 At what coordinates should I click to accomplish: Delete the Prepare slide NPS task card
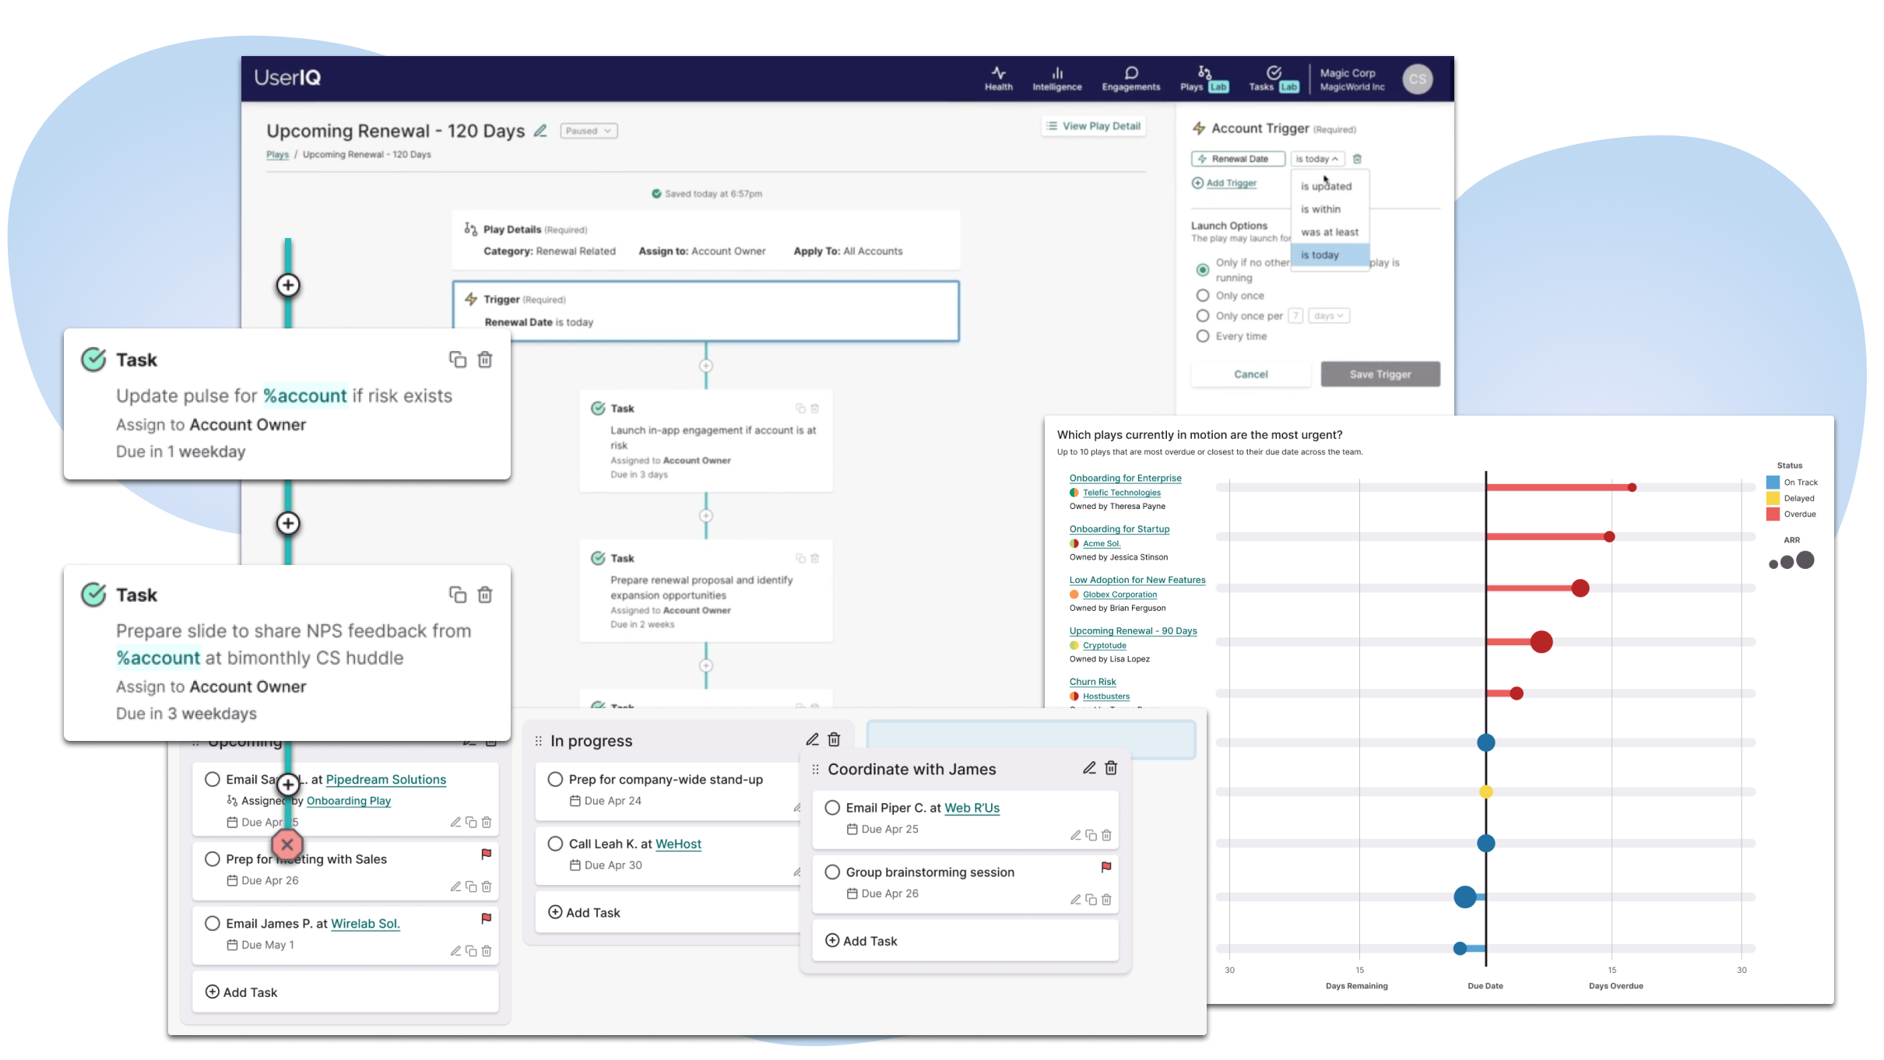[x=485, y=595]
